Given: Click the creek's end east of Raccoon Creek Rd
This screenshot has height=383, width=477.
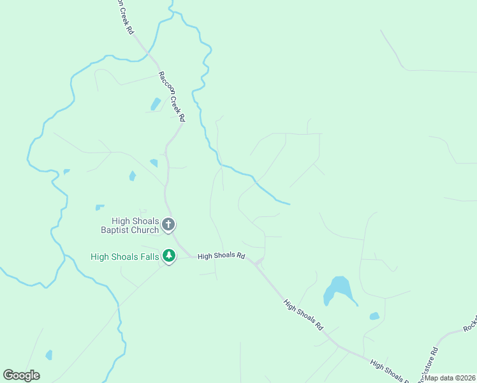Looking at the screenshot, I should pyautogui.click(x=289, y=204).
